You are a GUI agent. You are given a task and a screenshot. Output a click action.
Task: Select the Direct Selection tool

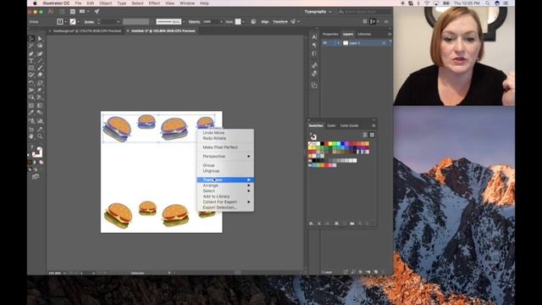(x=40, y=38)
